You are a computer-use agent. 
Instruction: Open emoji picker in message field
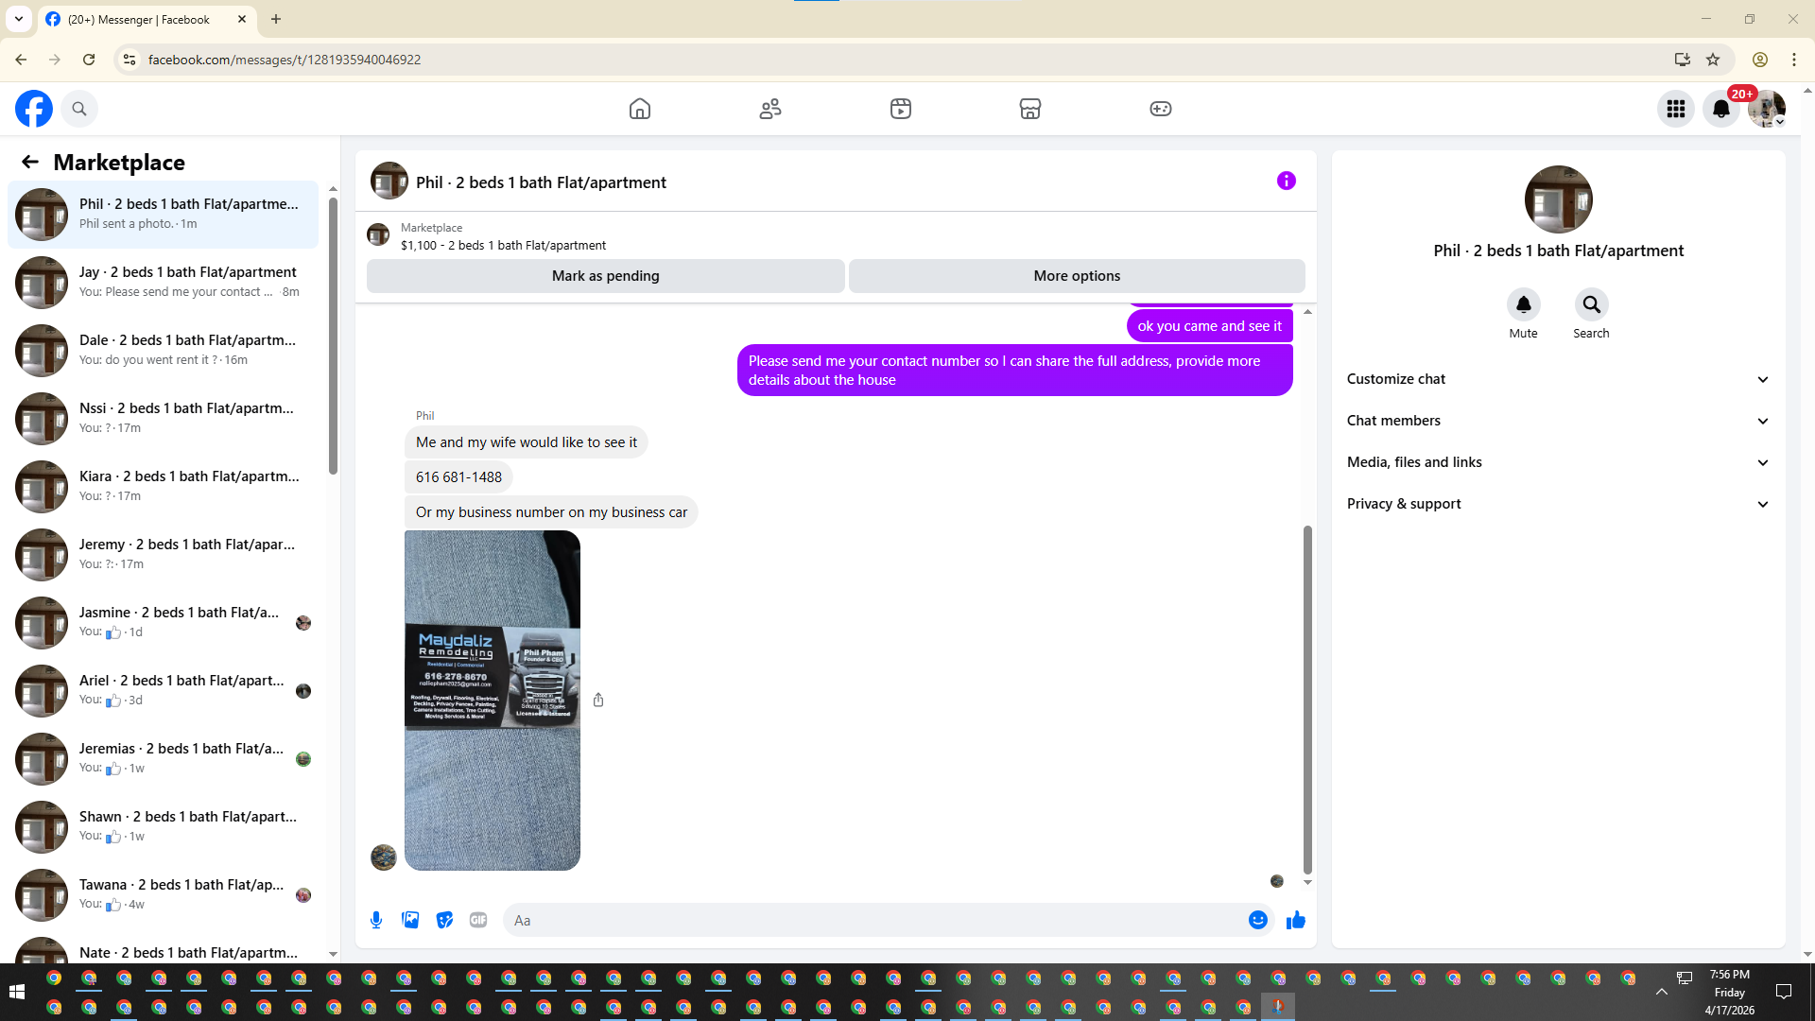click(x=1257, y=920)
